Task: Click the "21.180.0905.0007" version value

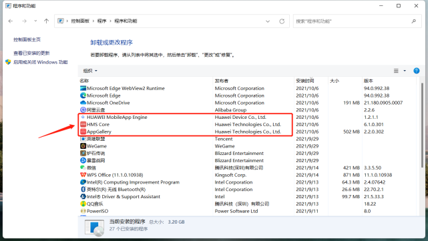Action: point(383,103)
